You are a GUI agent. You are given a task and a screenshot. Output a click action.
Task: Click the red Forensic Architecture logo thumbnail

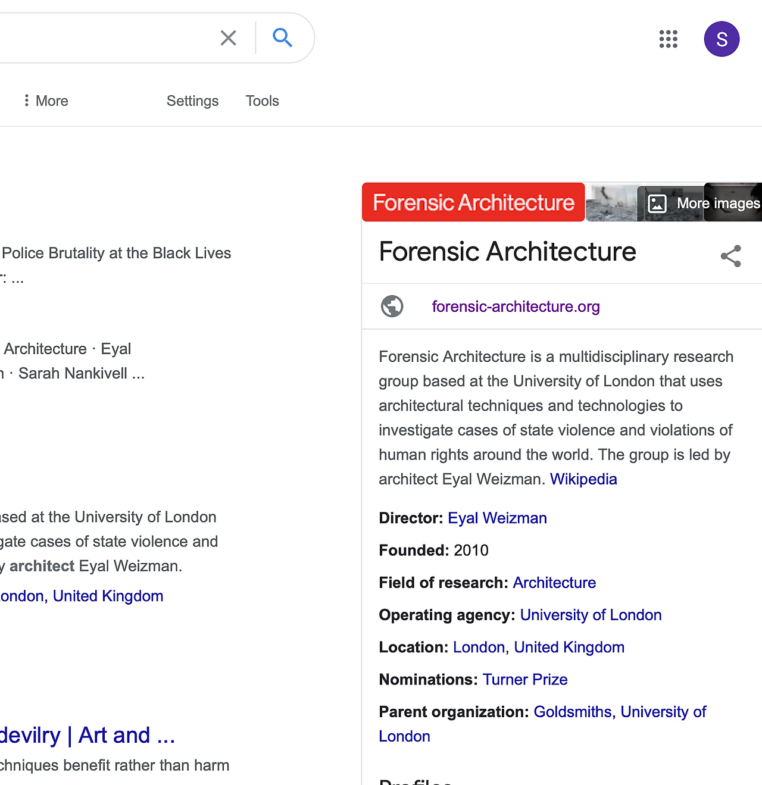[473, 202]
